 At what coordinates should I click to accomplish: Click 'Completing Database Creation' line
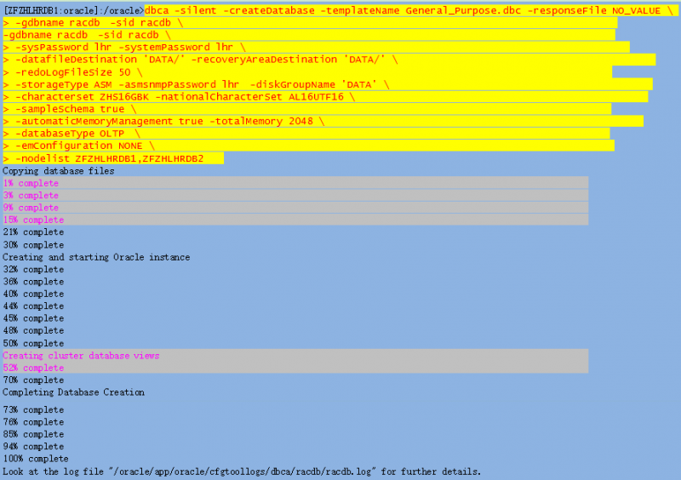[73, 392]
